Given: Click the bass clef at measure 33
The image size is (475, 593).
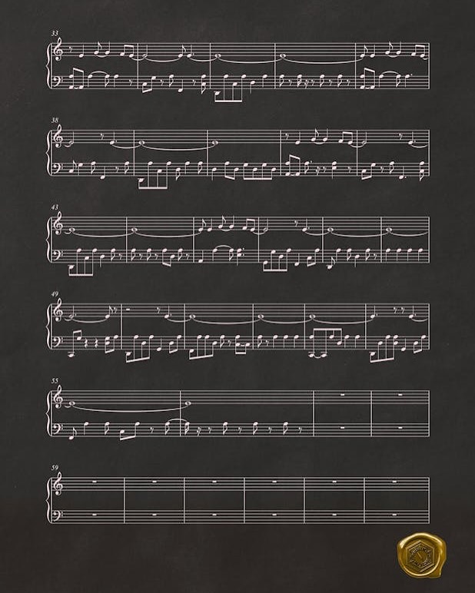Looking at the screenshot, I should click(58, 79).
